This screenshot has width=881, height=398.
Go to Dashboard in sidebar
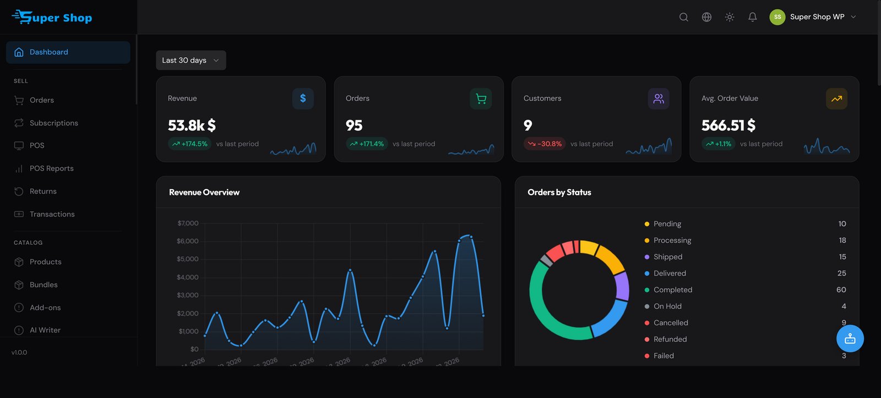(x=68, y=52)
